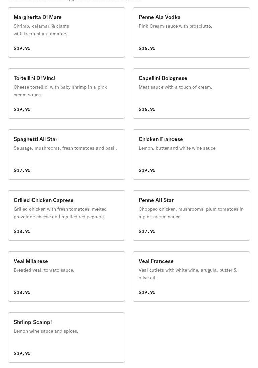Click the $17.95 price under Spaghetti All Star
The height and width of the screenshot is (368, 258).
[x=22, y=170]
